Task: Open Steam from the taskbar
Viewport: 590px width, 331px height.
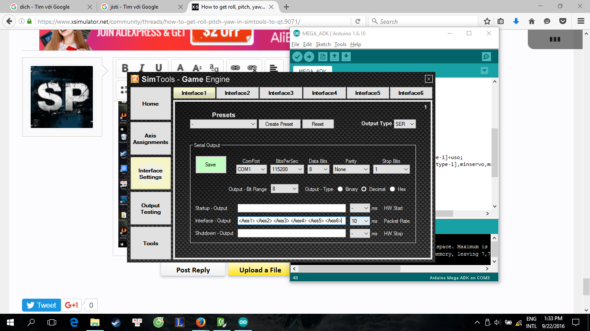Action: (117, 322)
